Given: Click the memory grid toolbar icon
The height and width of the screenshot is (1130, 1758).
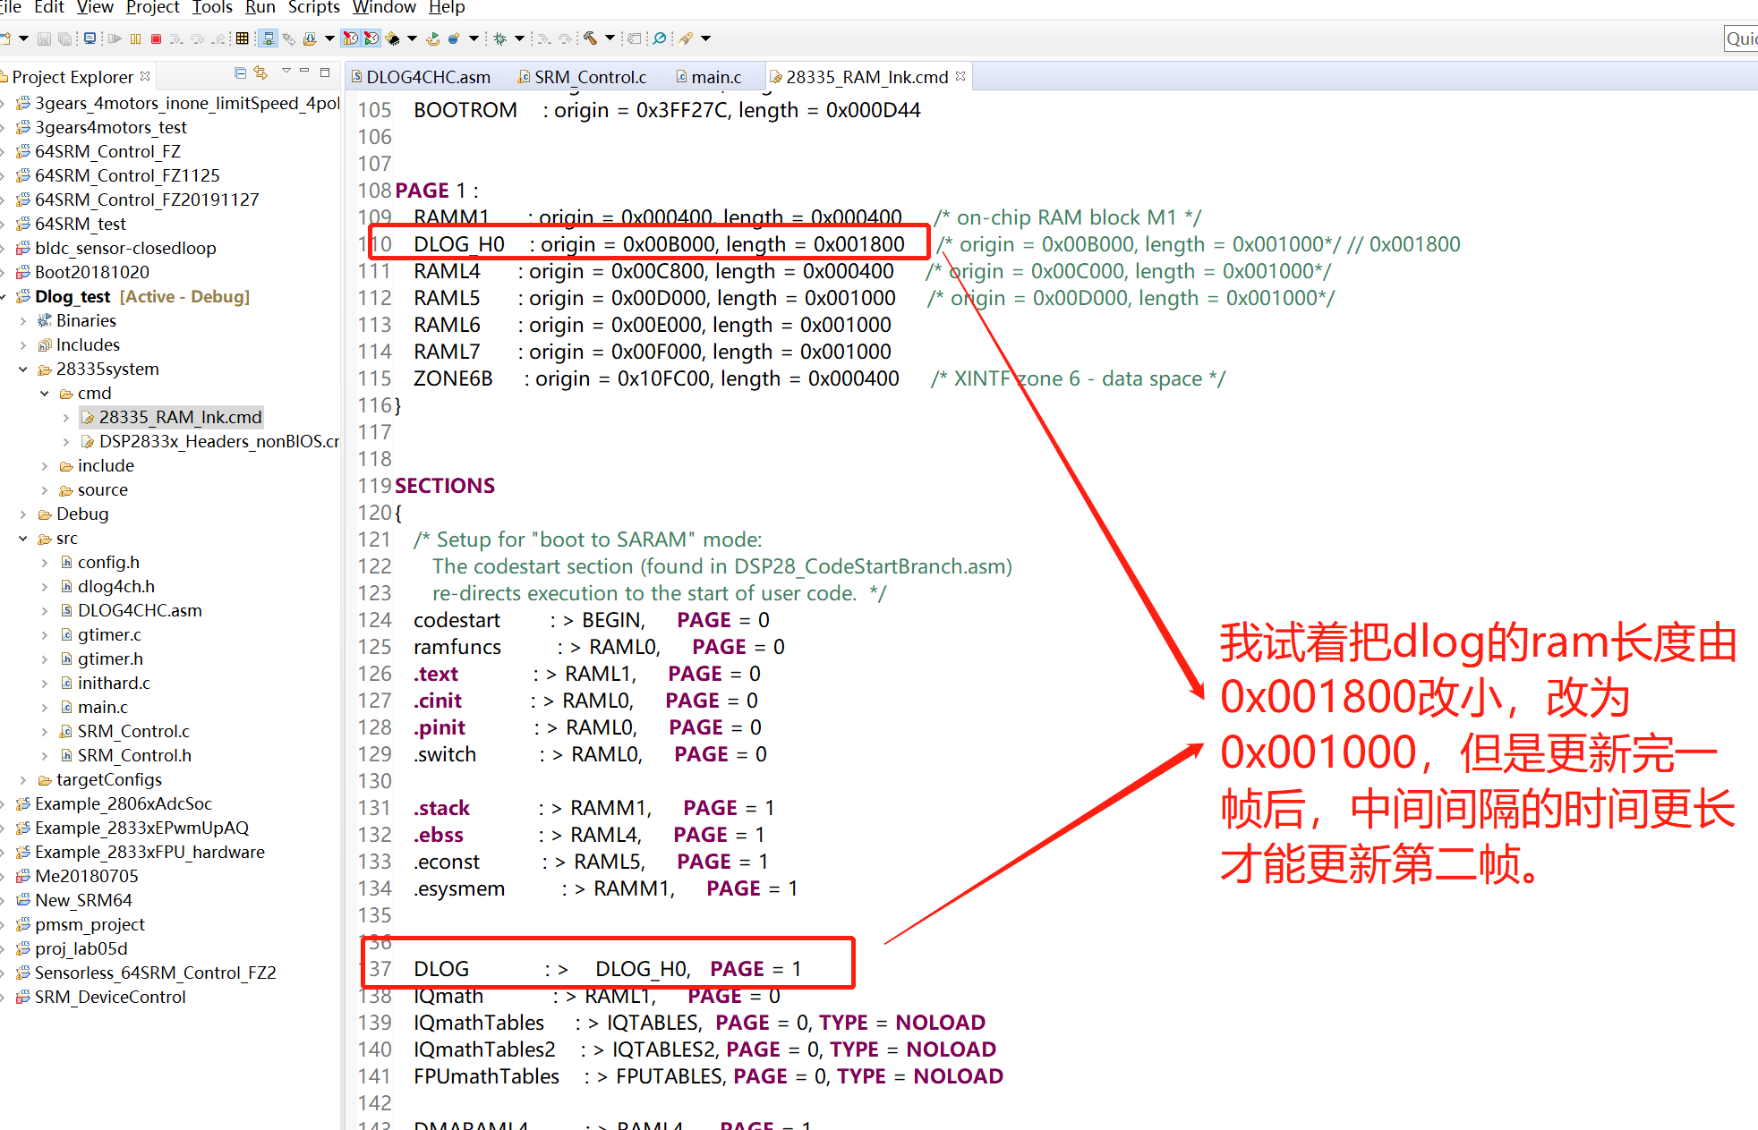Looking at the screenshot, I should click(242, 38).
